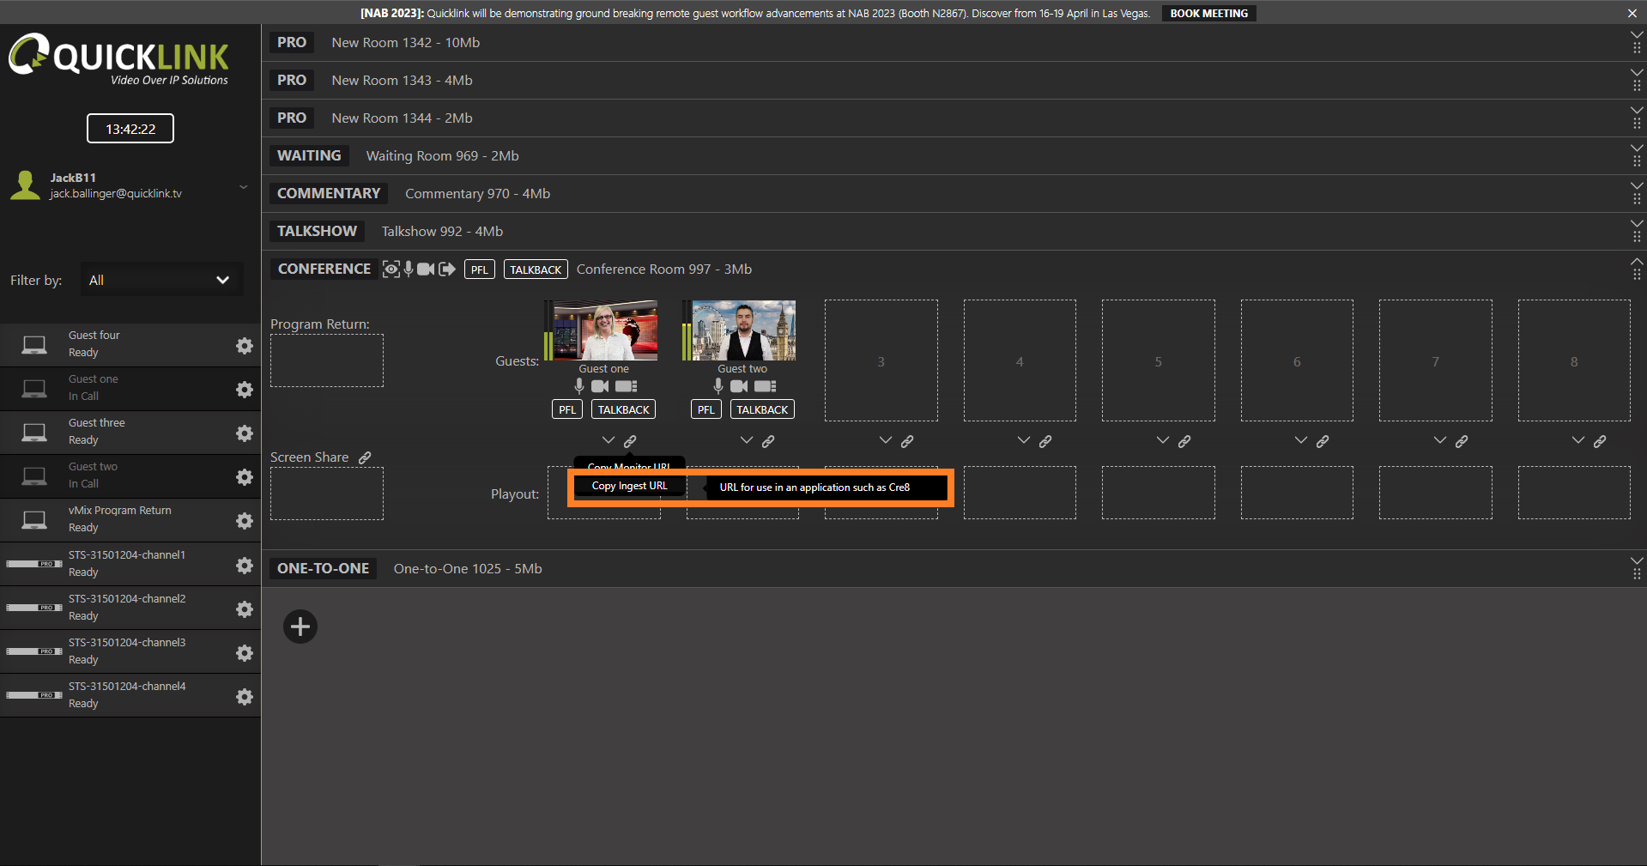Click the link icon under guest slot 3
Screen dimensions: 1647x866
907,441
